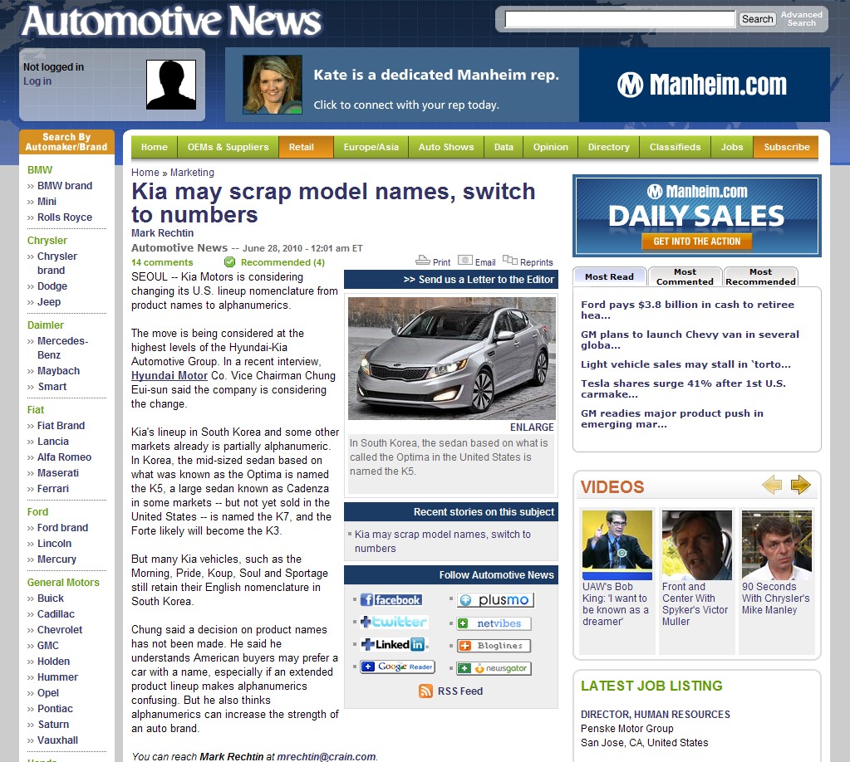
Task: Add feed to Bloglines badge
Action: click(x=494, y=646)
